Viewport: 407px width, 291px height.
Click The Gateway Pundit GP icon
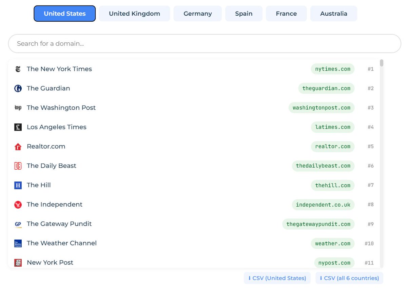(18, 224)
